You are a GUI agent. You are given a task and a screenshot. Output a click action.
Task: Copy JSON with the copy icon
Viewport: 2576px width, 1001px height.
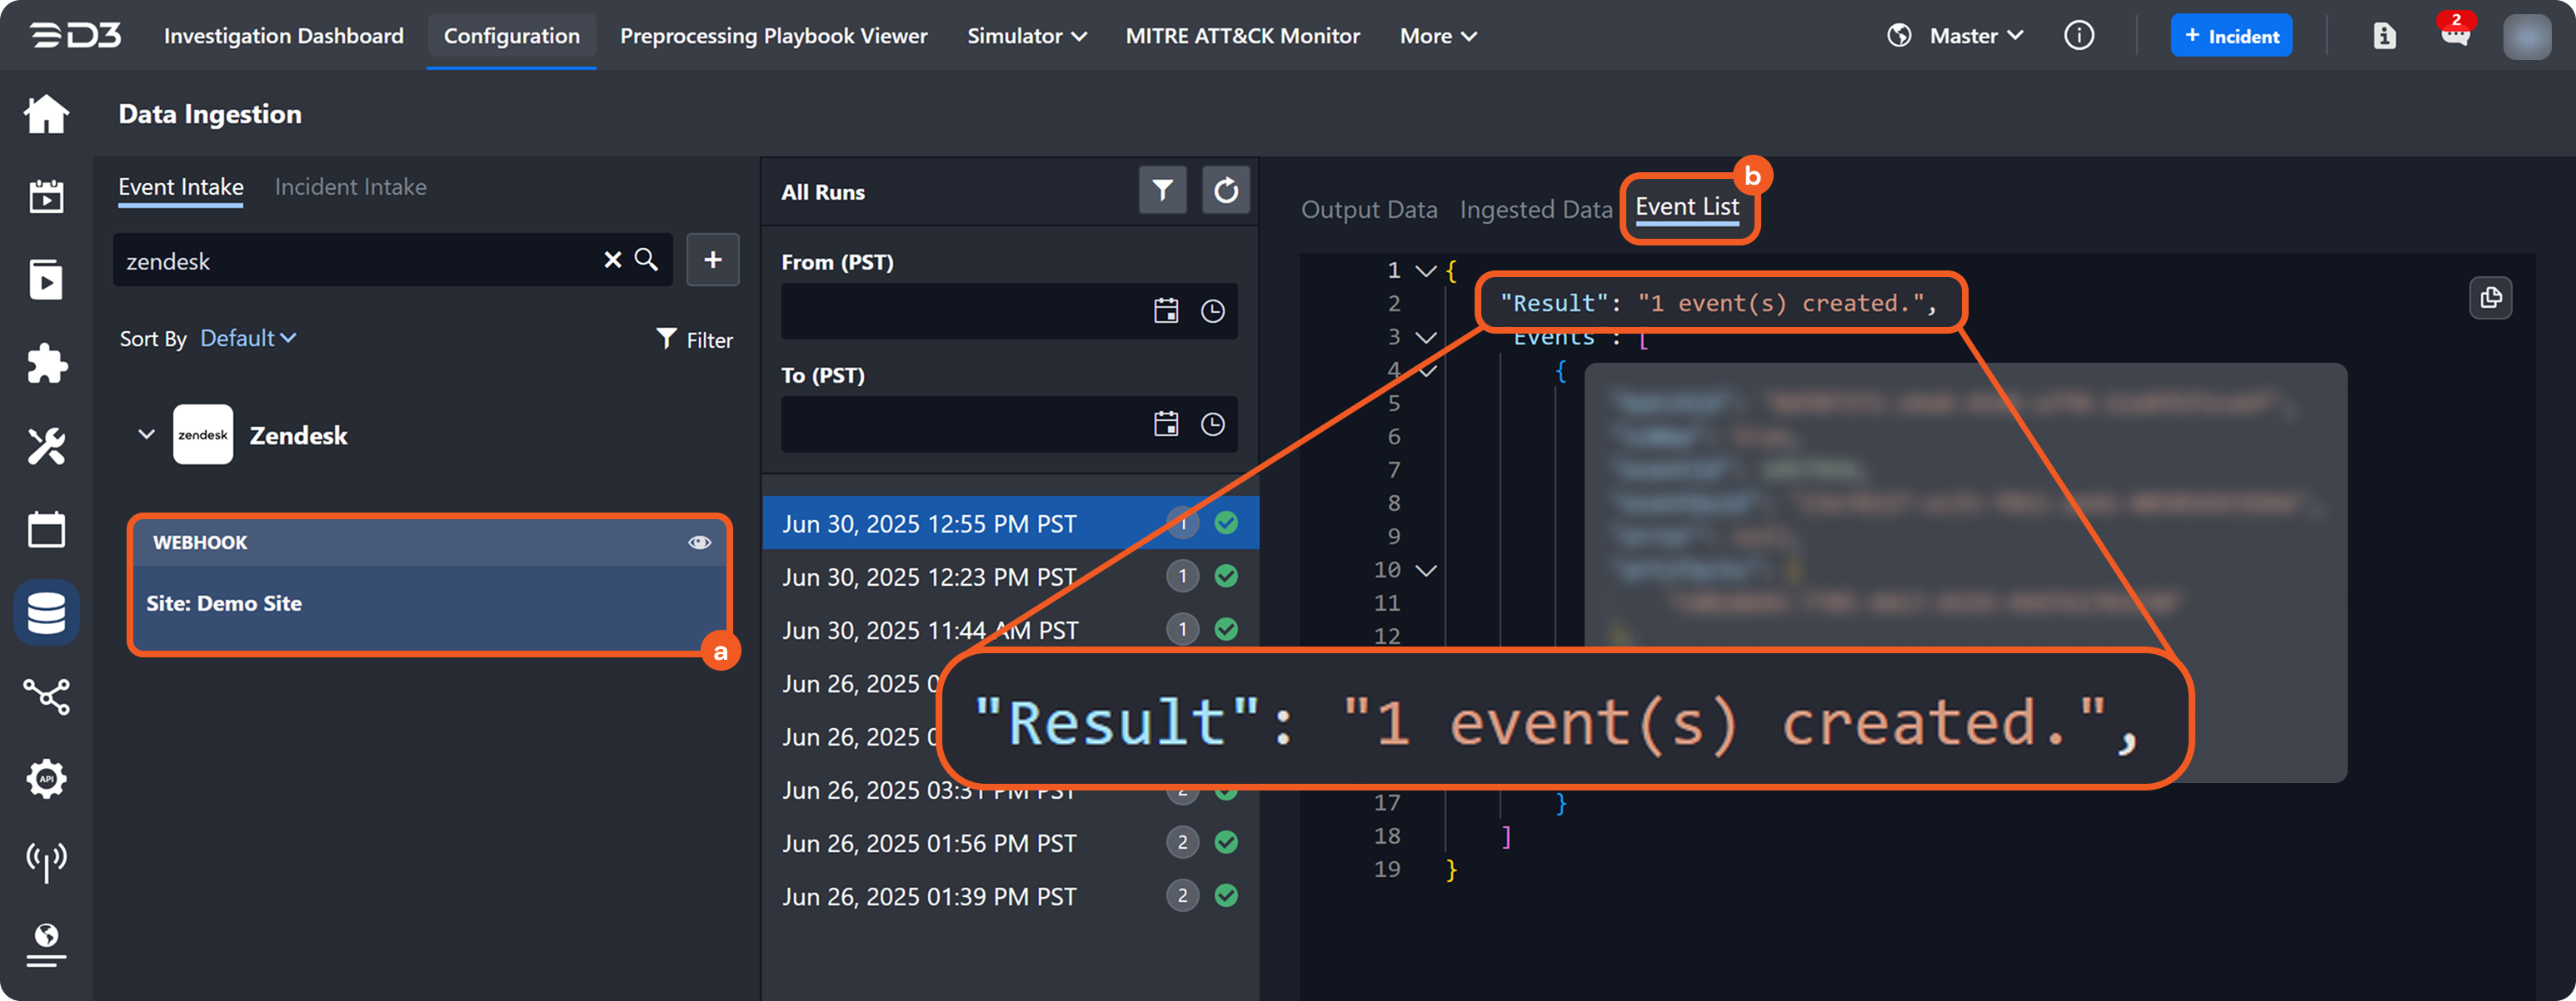[2490, 298]
